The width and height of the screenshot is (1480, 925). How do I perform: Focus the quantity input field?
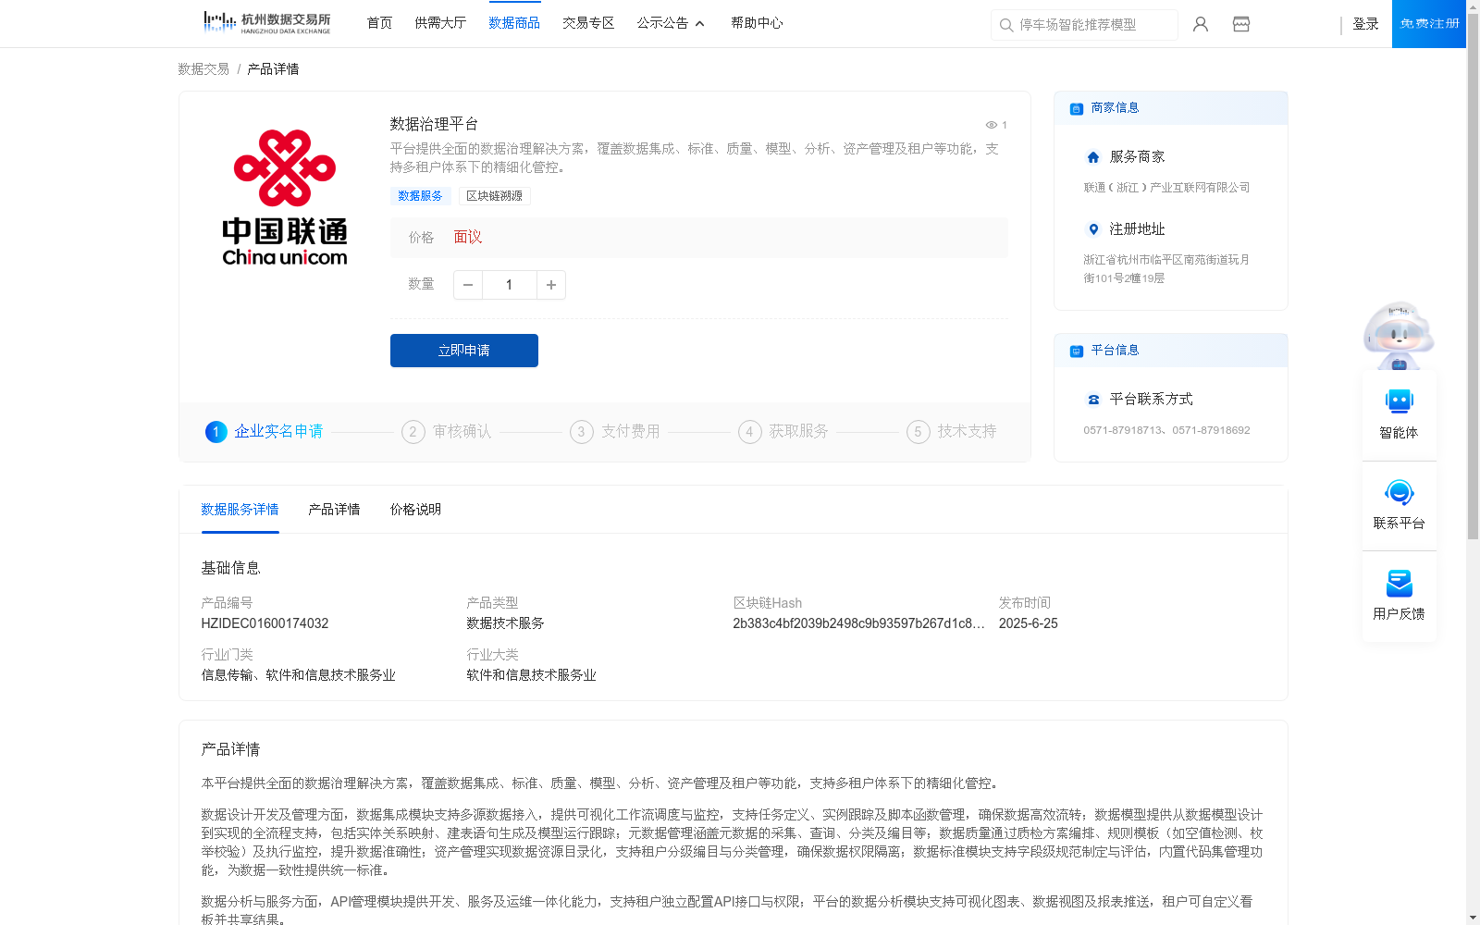[510, 285]
